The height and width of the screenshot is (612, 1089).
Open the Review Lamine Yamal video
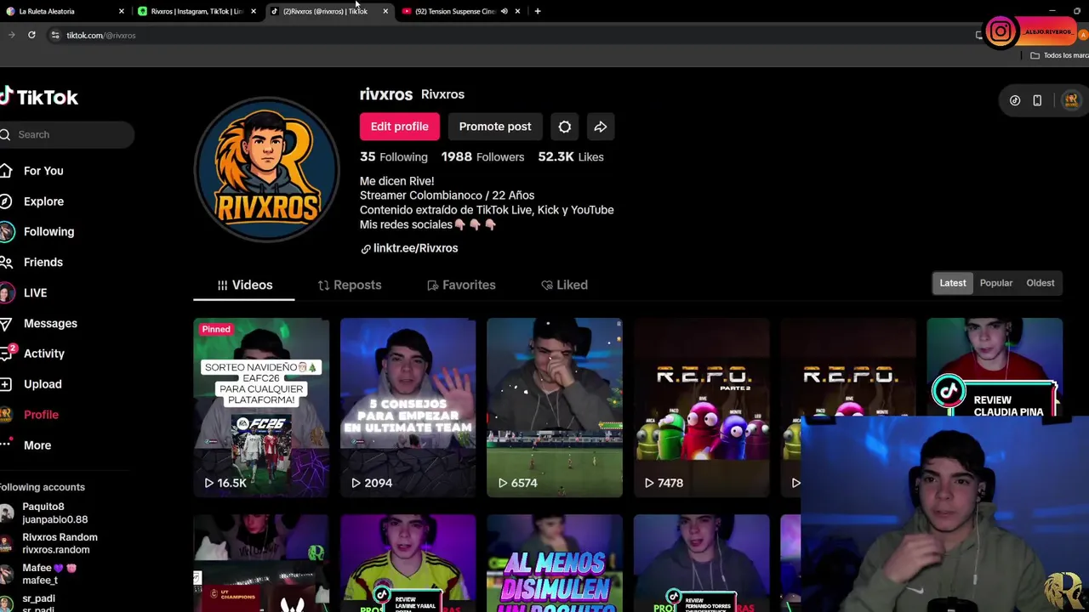tap(408, 563)
